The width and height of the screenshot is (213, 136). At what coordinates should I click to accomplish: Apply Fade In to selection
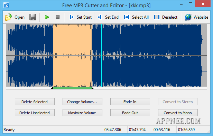tap(130, 102)
